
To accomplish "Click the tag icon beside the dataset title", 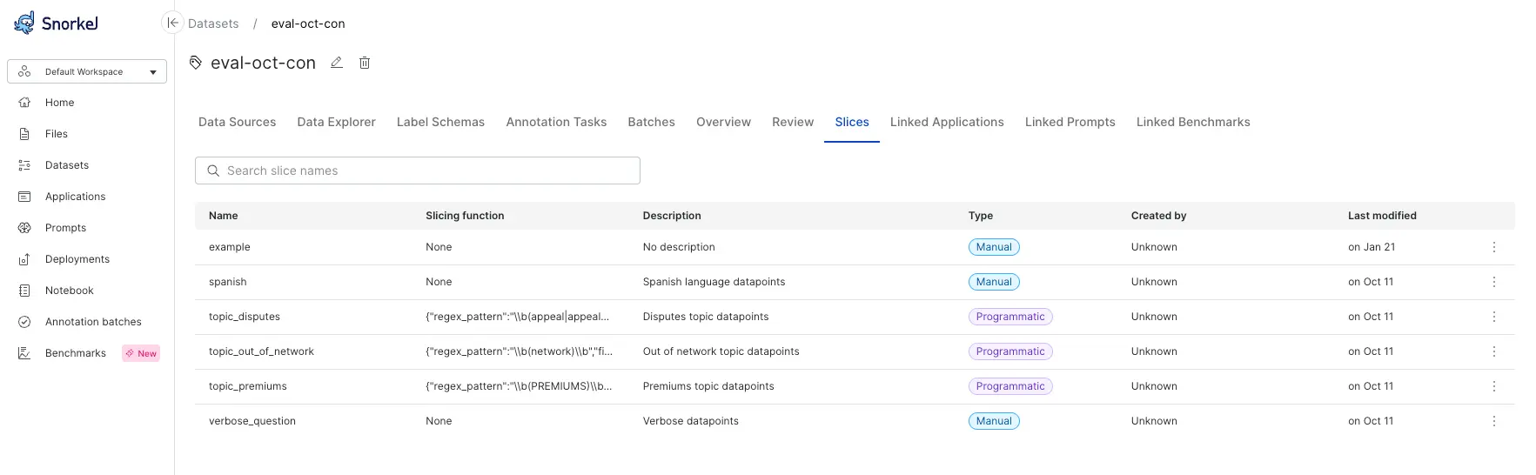I will (x=196, y=63).
